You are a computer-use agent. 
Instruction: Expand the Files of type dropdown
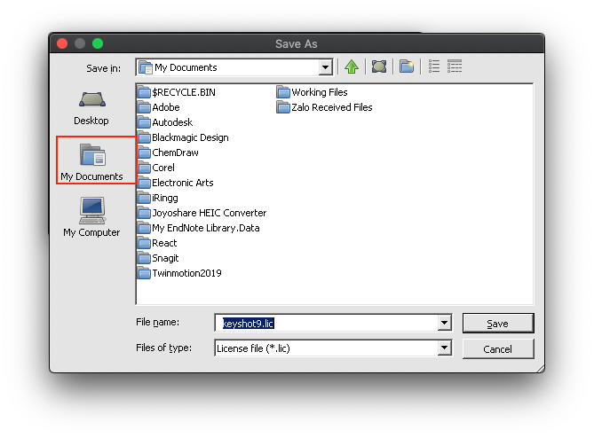pos(444,348)
